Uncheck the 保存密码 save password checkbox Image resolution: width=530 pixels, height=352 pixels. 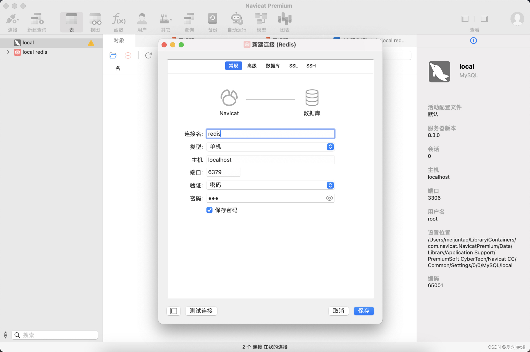210,210
